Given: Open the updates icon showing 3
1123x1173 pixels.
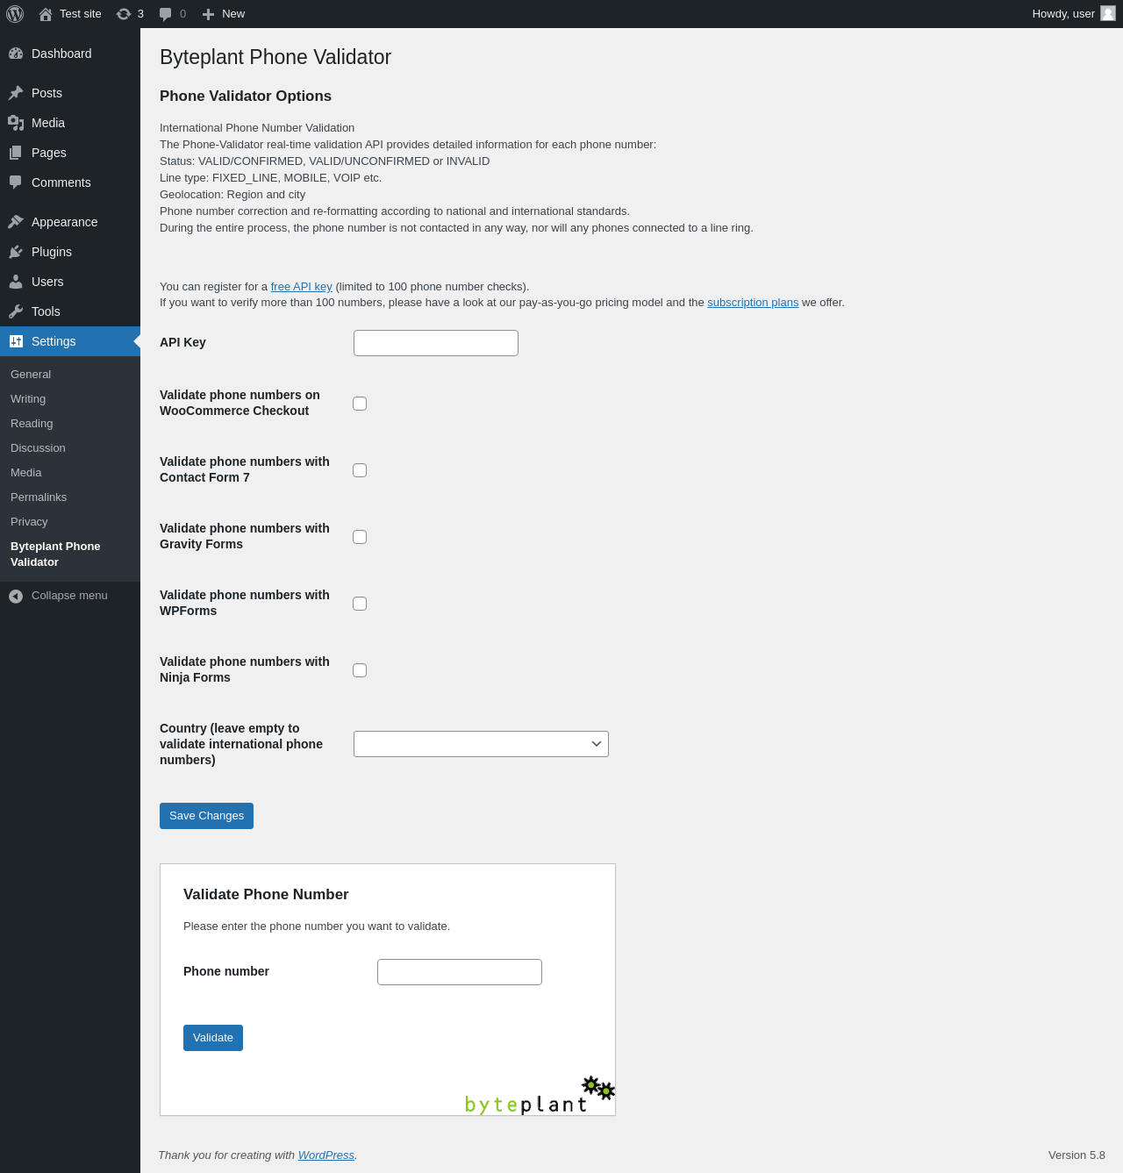Looking at the screenshot, I should 124,14.
